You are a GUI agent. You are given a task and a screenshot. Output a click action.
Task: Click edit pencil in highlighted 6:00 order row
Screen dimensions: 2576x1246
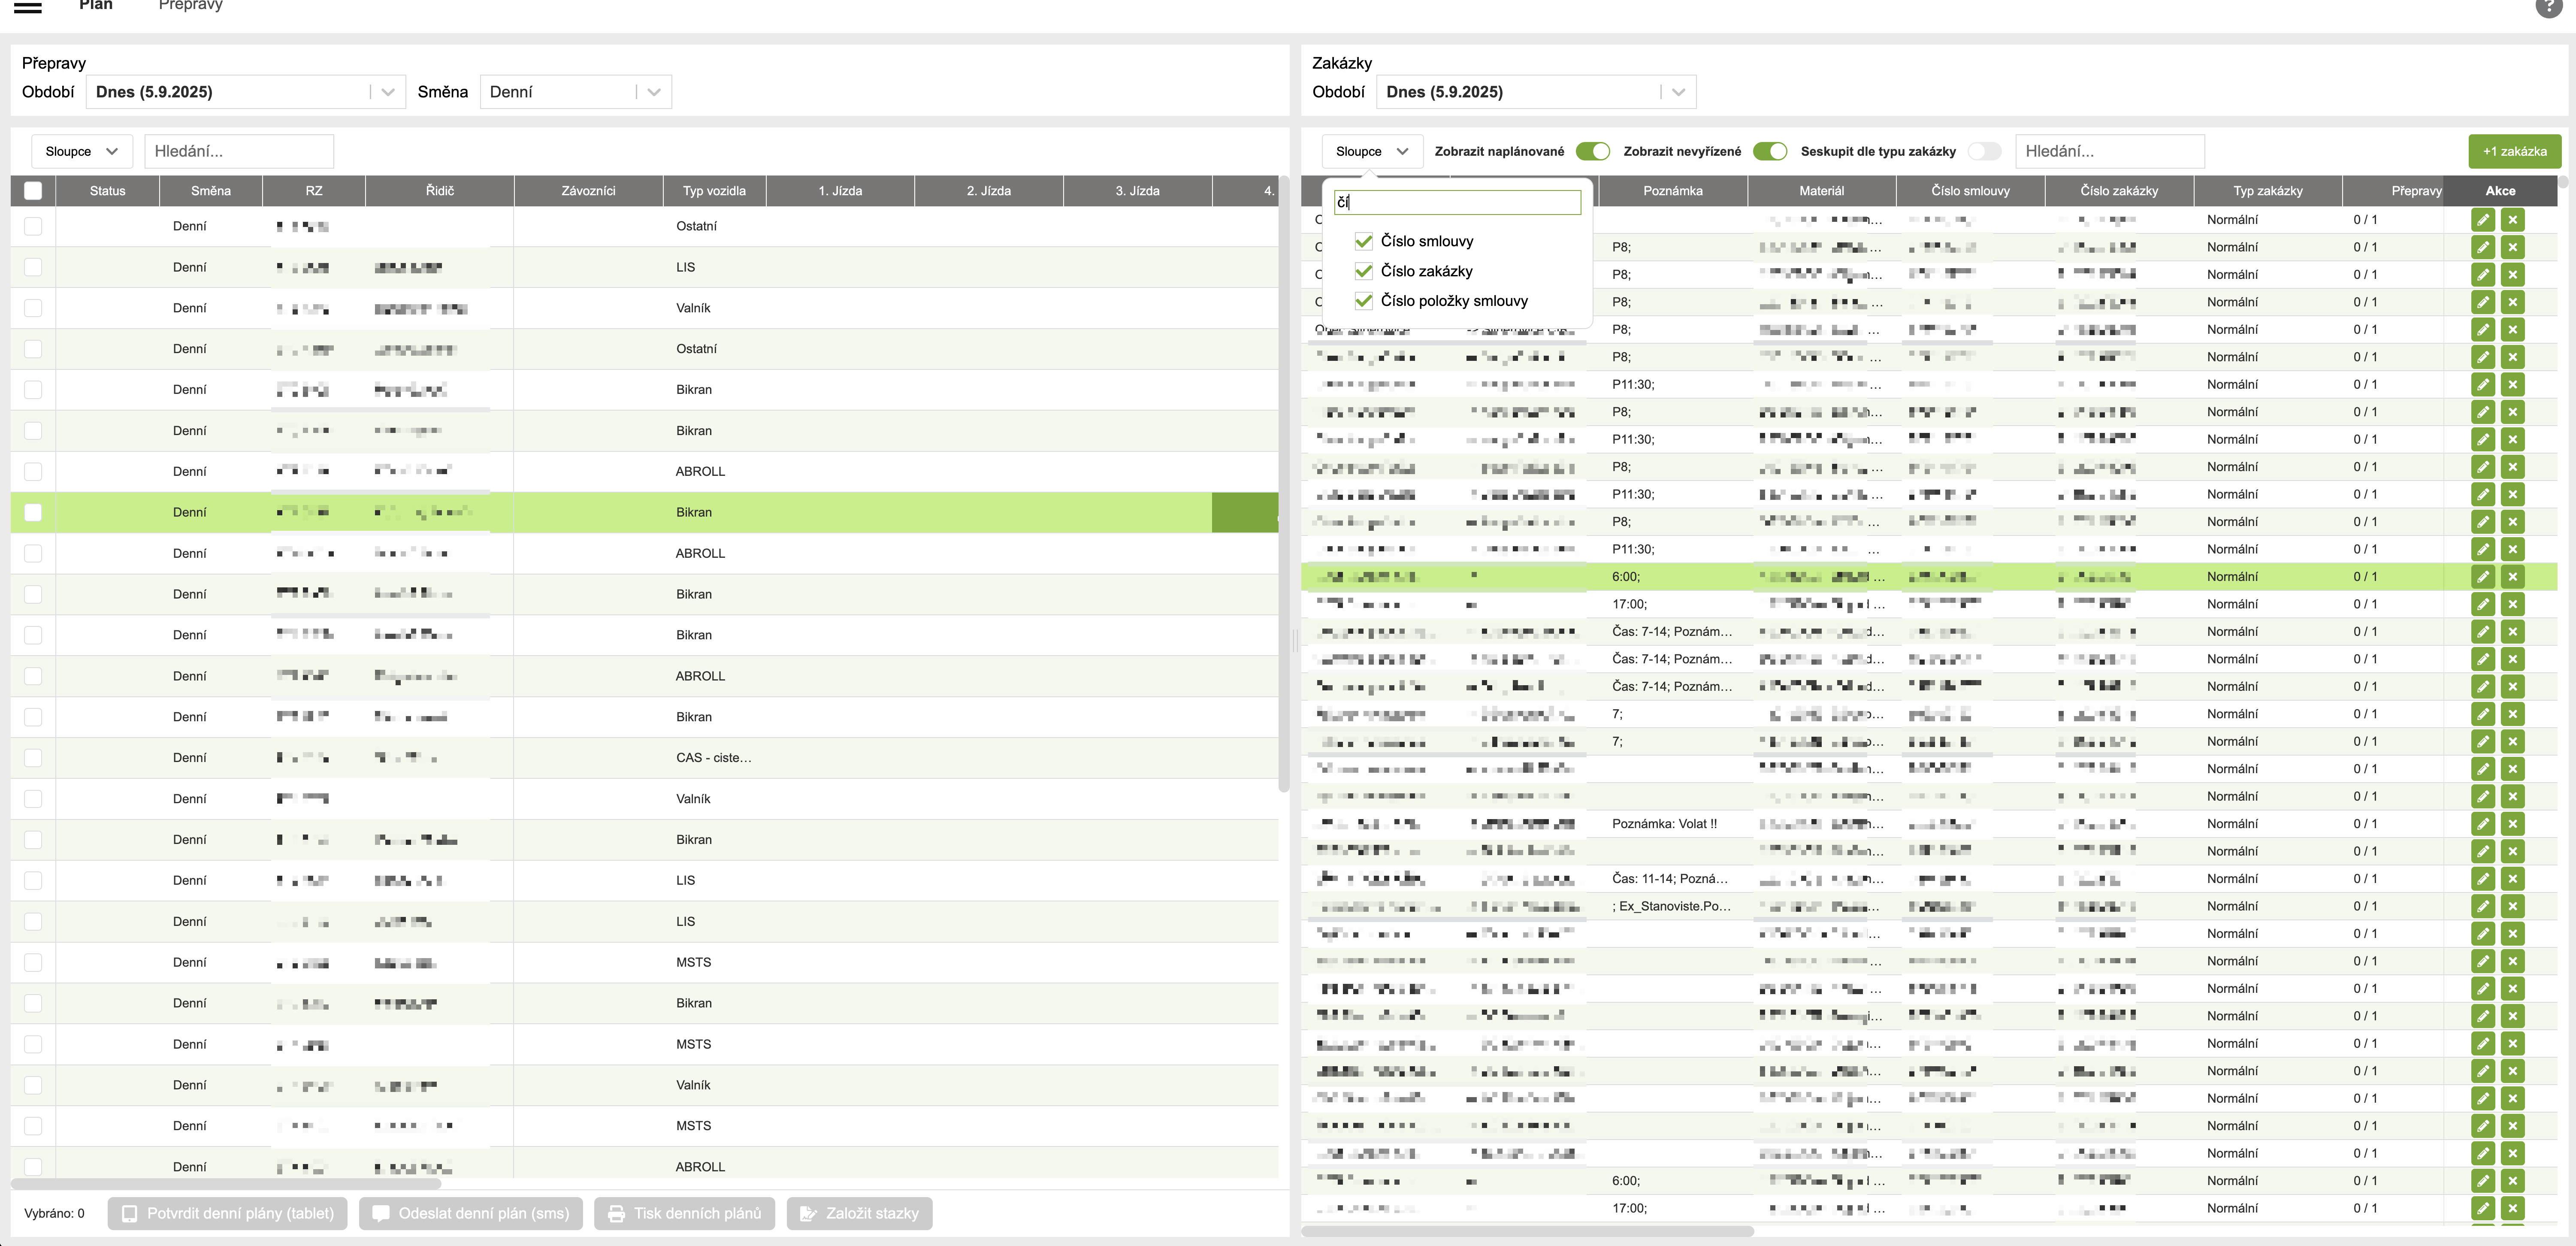(2482, 576)
